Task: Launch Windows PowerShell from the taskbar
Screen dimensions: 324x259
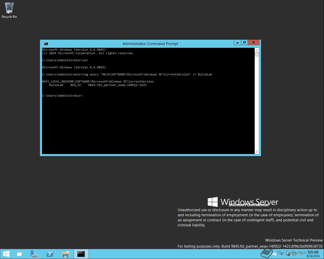Action: click(50, 254)
